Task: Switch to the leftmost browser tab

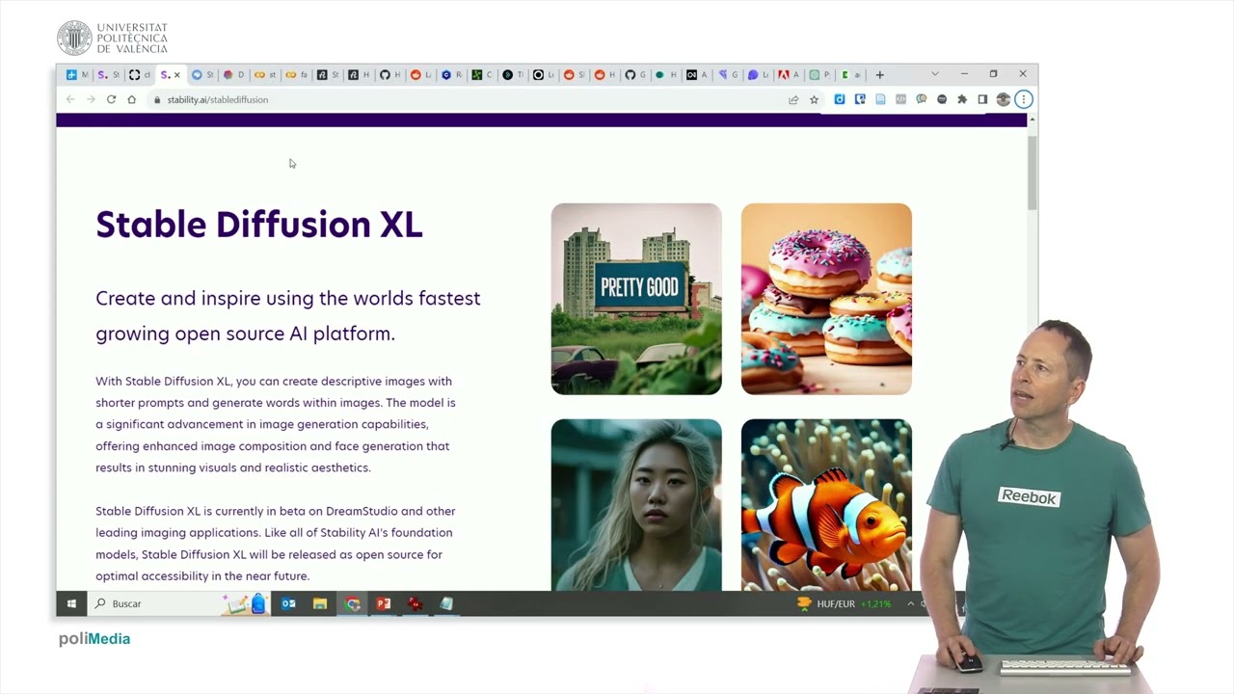Action: coord(76,74)
